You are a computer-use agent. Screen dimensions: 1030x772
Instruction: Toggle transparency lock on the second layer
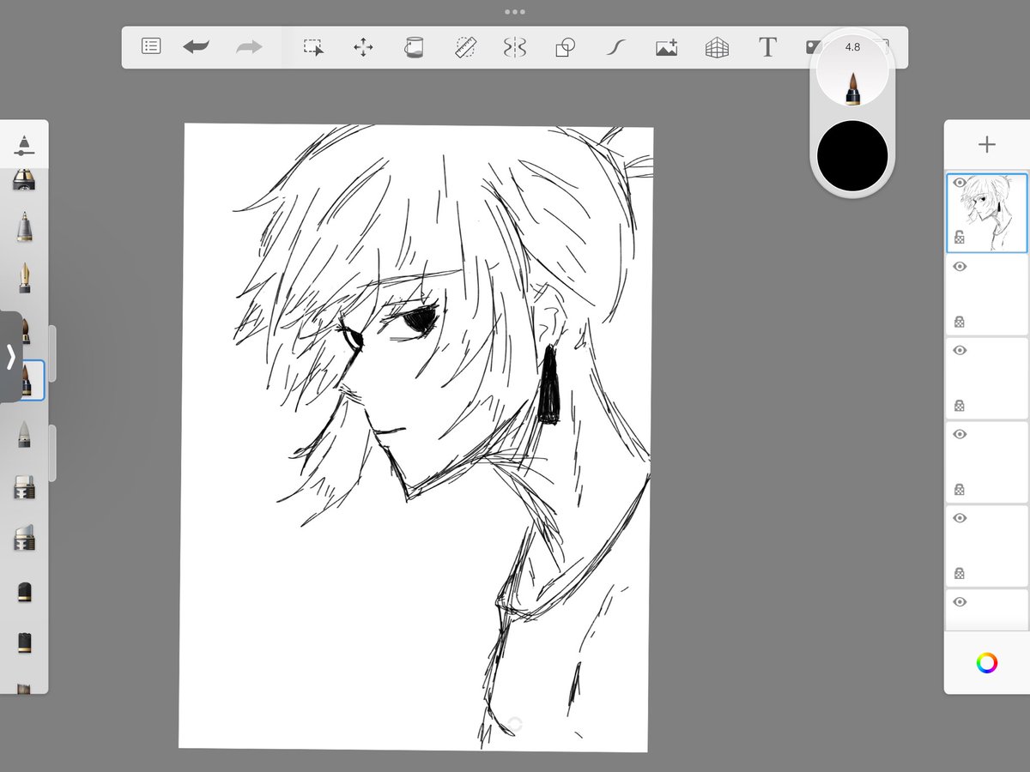coord(960,321)
